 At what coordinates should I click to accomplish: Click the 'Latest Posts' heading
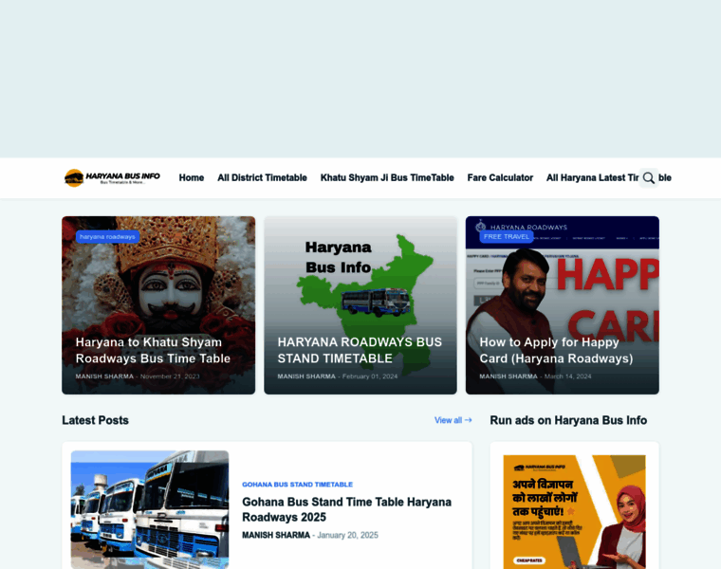(x=95, y=420)
